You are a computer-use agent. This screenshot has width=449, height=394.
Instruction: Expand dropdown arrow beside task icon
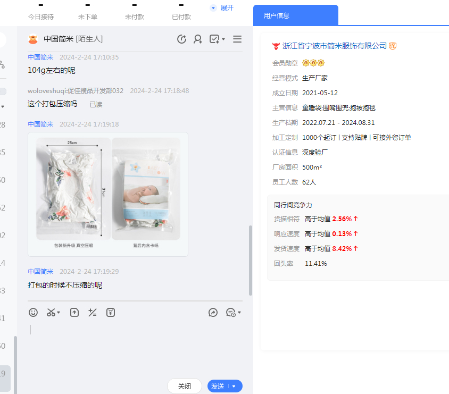pyautogui.click(x=223, y=39)
